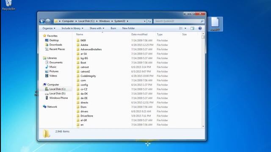This screenshot has width=271, height=152.
Task: Open the Help question mark button
Action: (200, 28)
